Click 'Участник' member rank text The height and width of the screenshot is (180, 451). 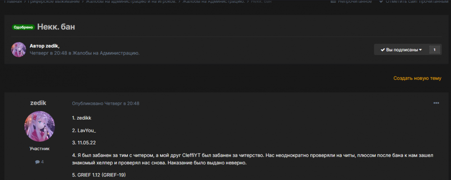coord(40,149)
